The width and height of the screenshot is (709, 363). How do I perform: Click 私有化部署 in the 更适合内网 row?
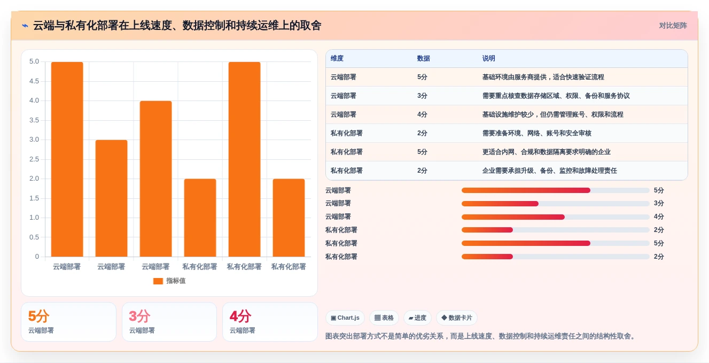click(347, 152)
